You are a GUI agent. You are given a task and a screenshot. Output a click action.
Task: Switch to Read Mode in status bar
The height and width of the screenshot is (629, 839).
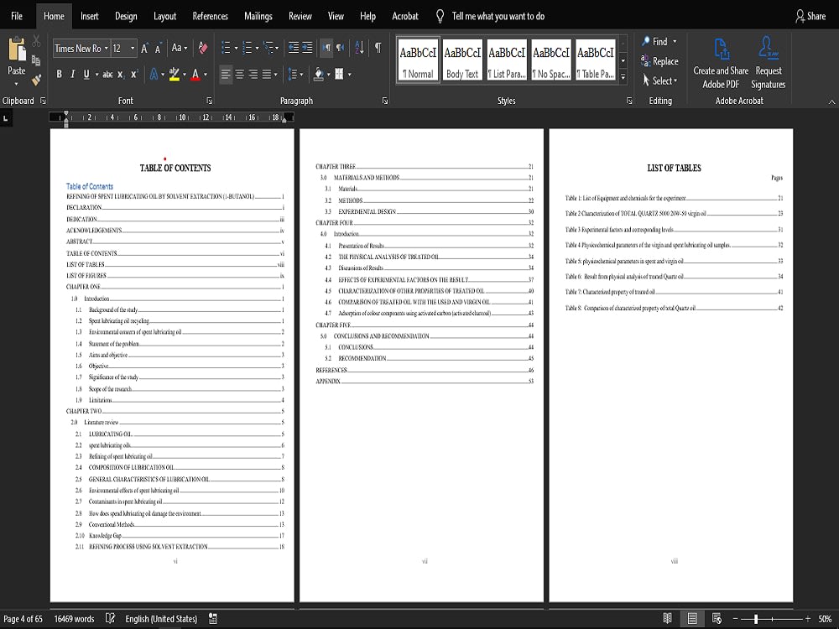coord(667,618)
